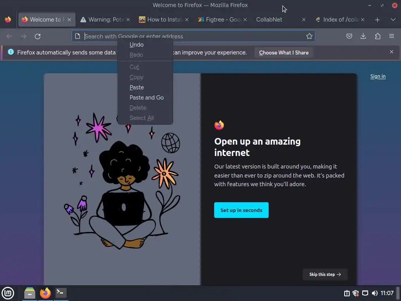Screen dimensions: 401x301
Task: Click the network tray icon
Action: pos(365,293)
